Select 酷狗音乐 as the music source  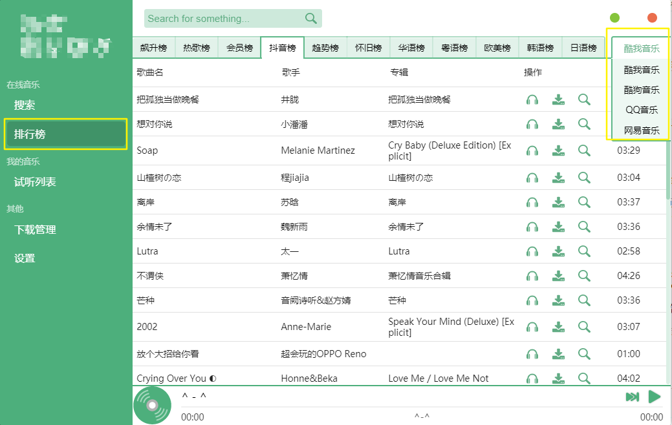pyautogui.click(x=640, y=90)
